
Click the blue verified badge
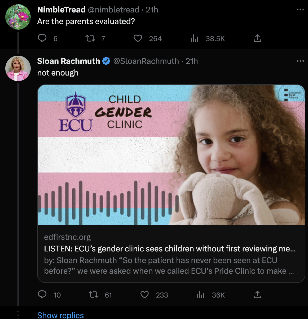pyautogui.click(x=106, y=61)
